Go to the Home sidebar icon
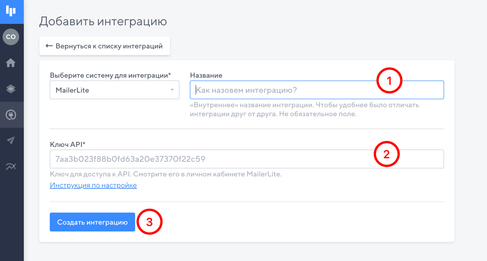 (11, 63)
